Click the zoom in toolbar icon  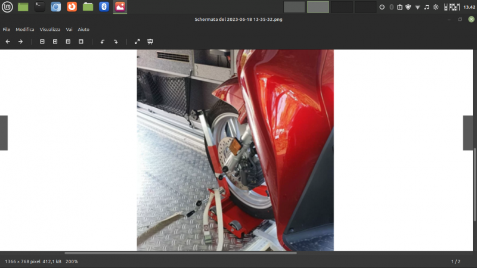click(x=55, y=42)
